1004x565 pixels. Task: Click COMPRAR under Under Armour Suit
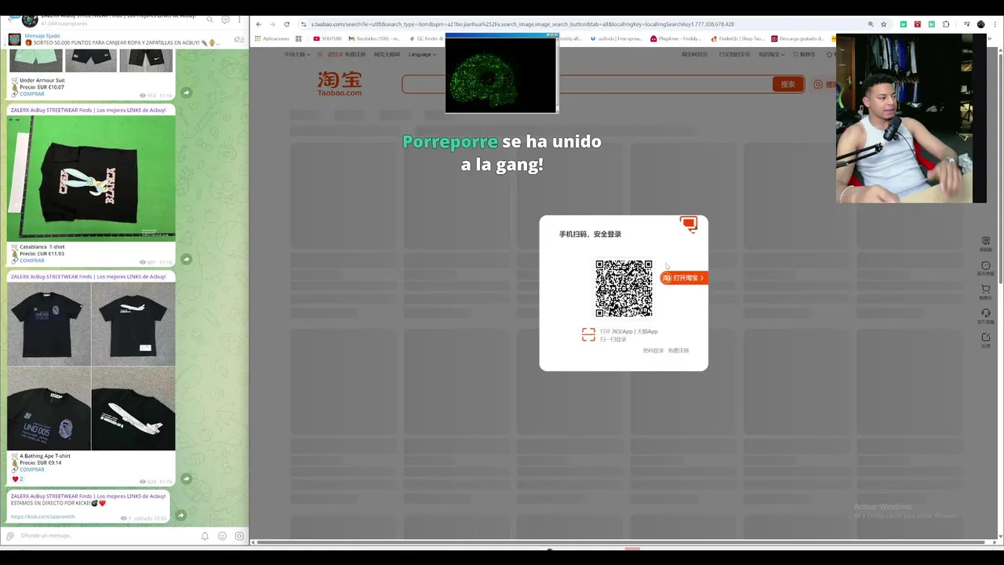tap(31, 94)
